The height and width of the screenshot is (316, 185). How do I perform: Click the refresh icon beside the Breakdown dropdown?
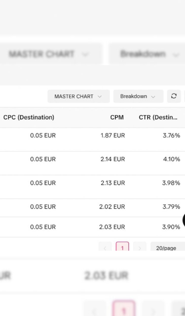(x=174, y=96)
